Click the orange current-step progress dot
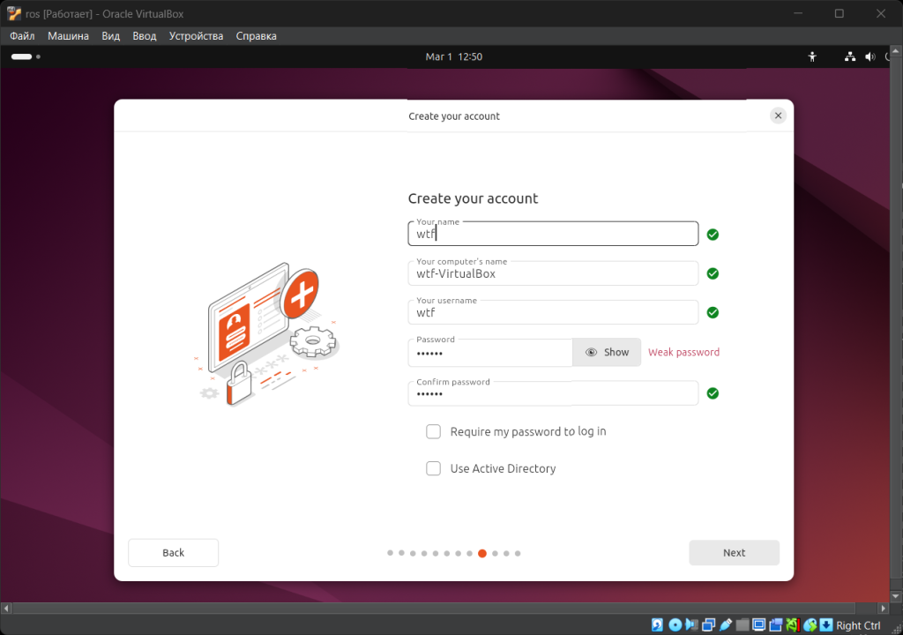This screenshot has width=903, height=635. click(x=482, y=553)
